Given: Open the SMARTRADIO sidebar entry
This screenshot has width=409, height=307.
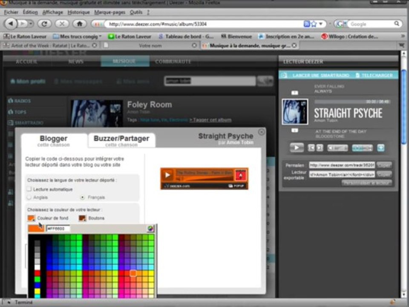Looking at the screenshot, I should [x=26, y=123].
